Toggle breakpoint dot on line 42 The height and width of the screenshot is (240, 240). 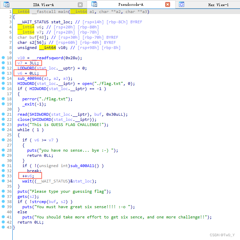(x=3, y=222)
